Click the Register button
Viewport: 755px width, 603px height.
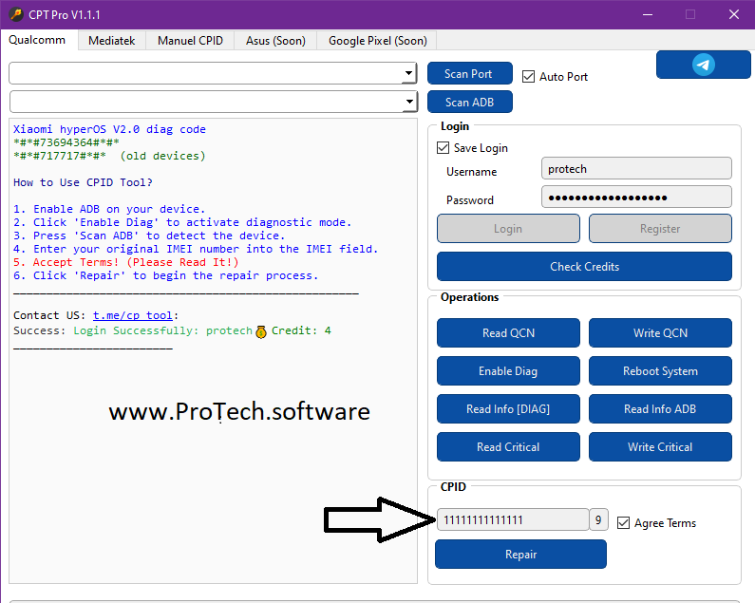(x=660, y=229)
